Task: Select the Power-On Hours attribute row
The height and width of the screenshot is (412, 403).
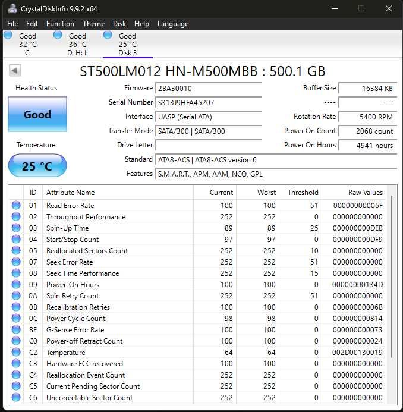Action: pyautogui.click(x=197, y=284)
